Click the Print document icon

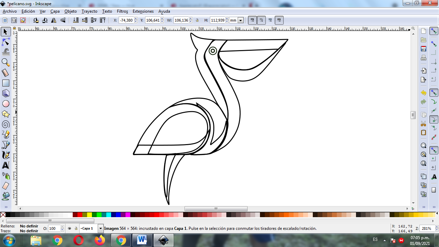pyautogui.click(x=424, y=58)
